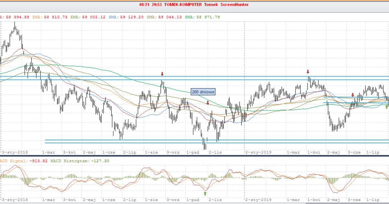Click 3-sty-2018 date on MACD panel axis

click(15, 200)
